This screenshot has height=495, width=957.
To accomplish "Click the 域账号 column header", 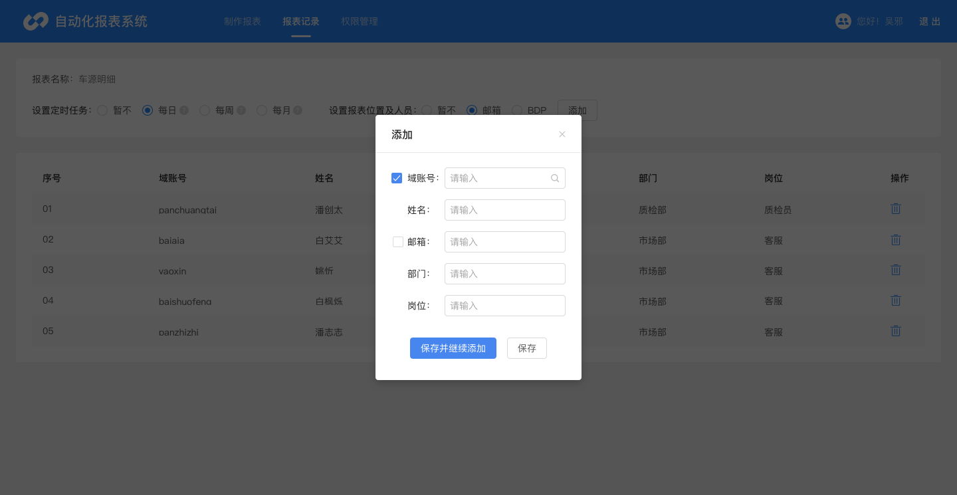I will 173,178.
